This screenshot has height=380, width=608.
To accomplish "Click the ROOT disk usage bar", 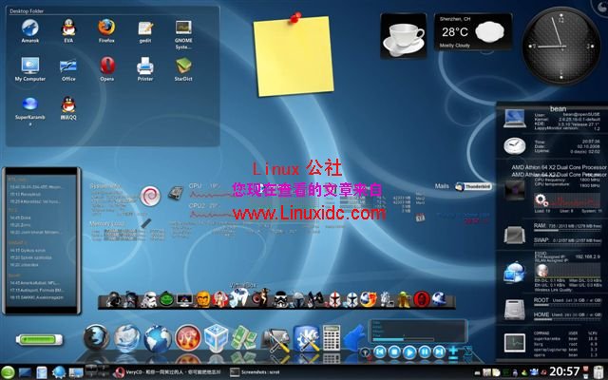I will [x=568, y=305].
